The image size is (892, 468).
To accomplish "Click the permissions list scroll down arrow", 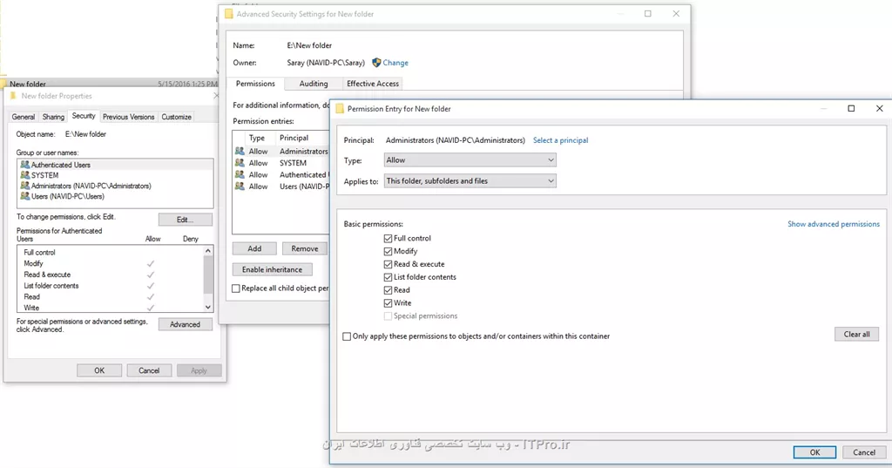I will coord(208,307).
